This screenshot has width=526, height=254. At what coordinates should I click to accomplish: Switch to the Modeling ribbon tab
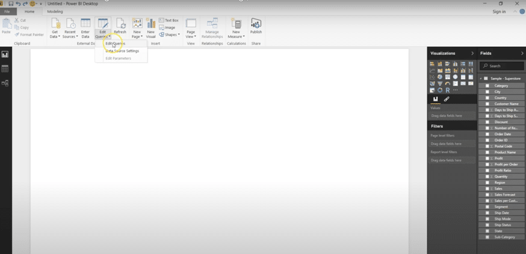pos(55,11)
